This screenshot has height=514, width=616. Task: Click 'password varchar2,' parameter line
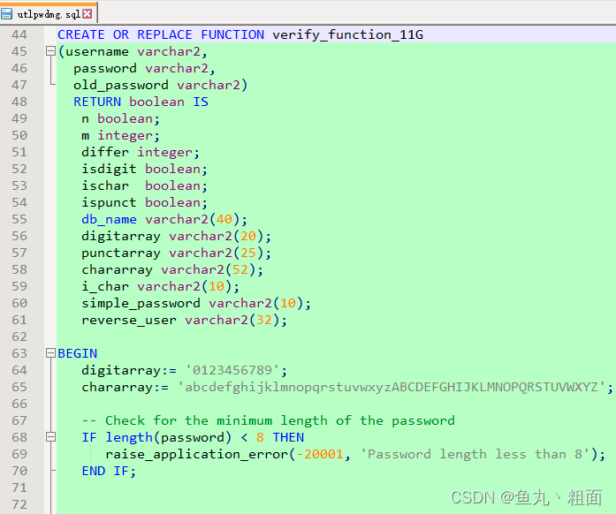pos(144,68)
